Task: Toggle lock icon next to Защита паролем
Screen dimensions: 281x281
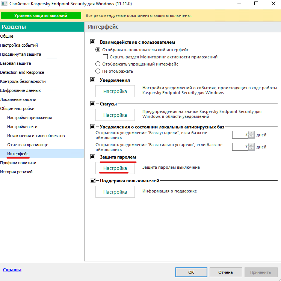Action: [x=92, y=157]
